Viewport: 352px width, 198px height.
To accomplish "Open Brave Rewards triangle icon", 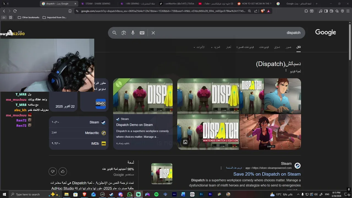I will click(x=268, y=11).
